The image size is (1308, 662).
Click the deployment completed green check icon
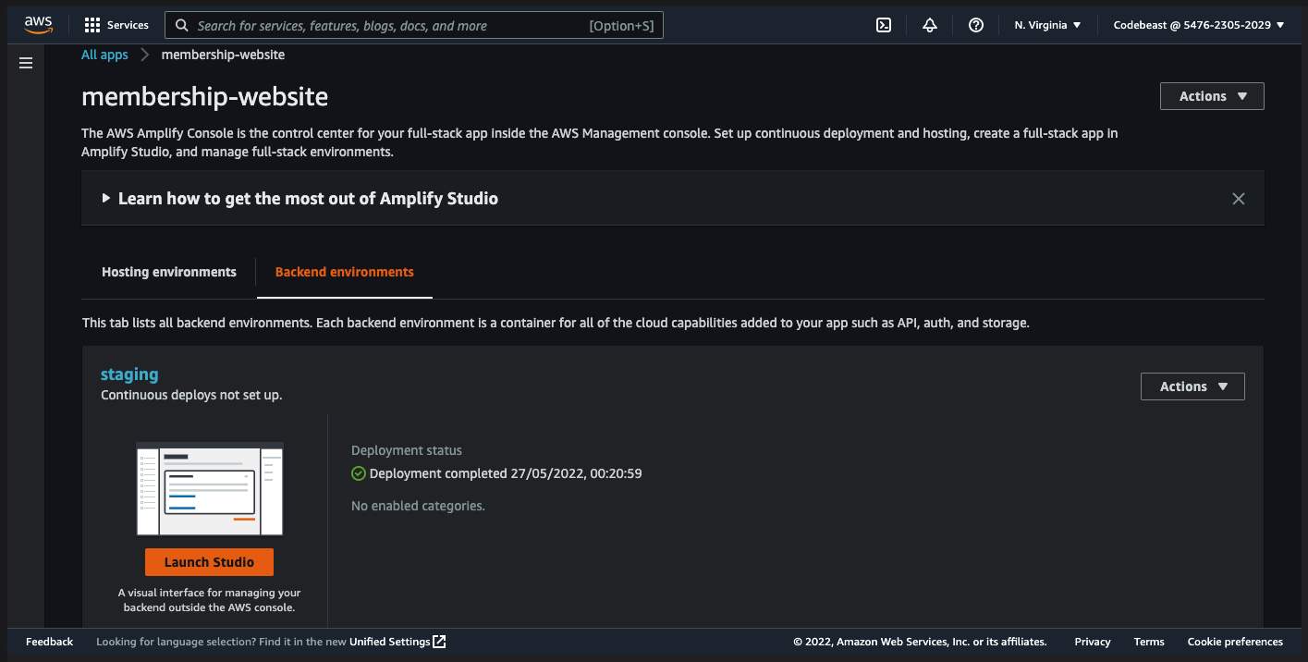359,473
